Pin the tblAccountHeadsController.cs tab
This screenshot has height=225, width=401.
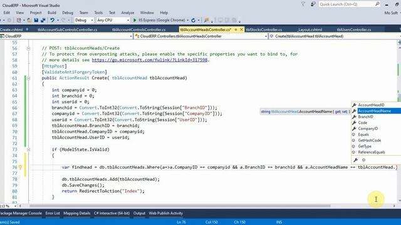[x=236, y=29]
